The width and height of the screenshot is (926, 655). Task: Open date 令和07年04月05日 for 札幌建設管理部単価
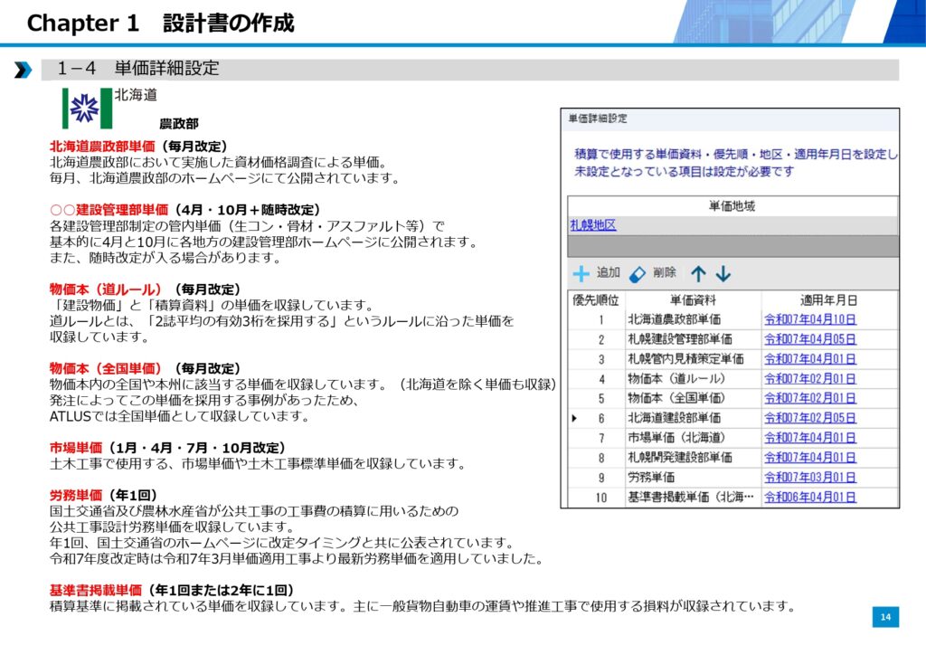pos(809,339)
